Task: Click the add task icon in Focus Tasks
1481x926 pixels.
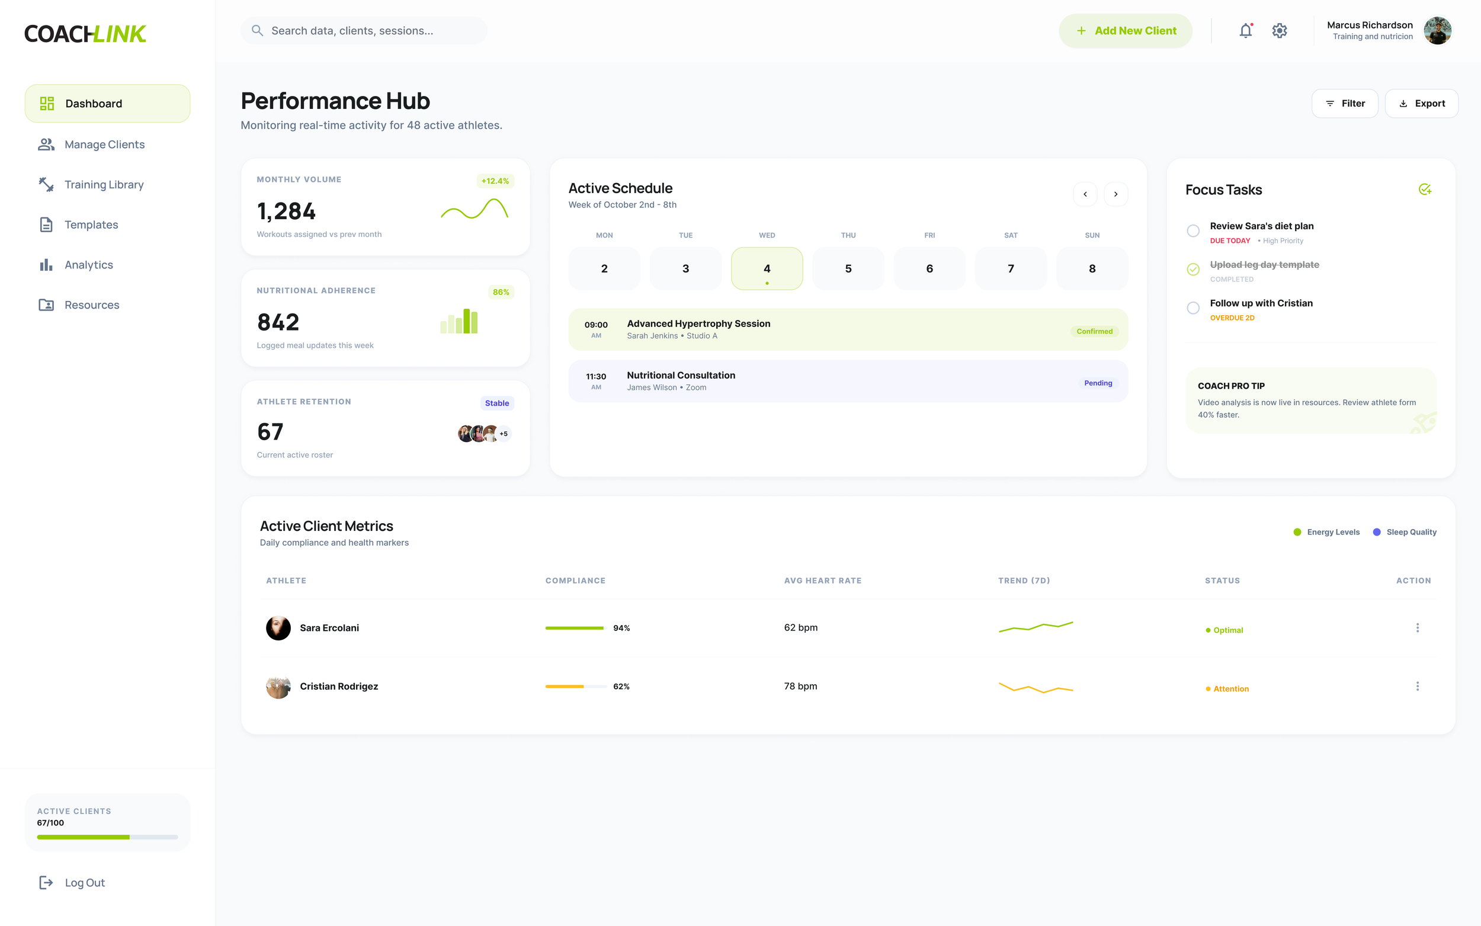Action: coord(1424,189)
